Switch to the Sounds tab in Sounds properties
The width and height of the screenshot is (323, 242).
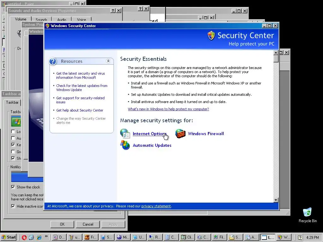tap(41, 20)
